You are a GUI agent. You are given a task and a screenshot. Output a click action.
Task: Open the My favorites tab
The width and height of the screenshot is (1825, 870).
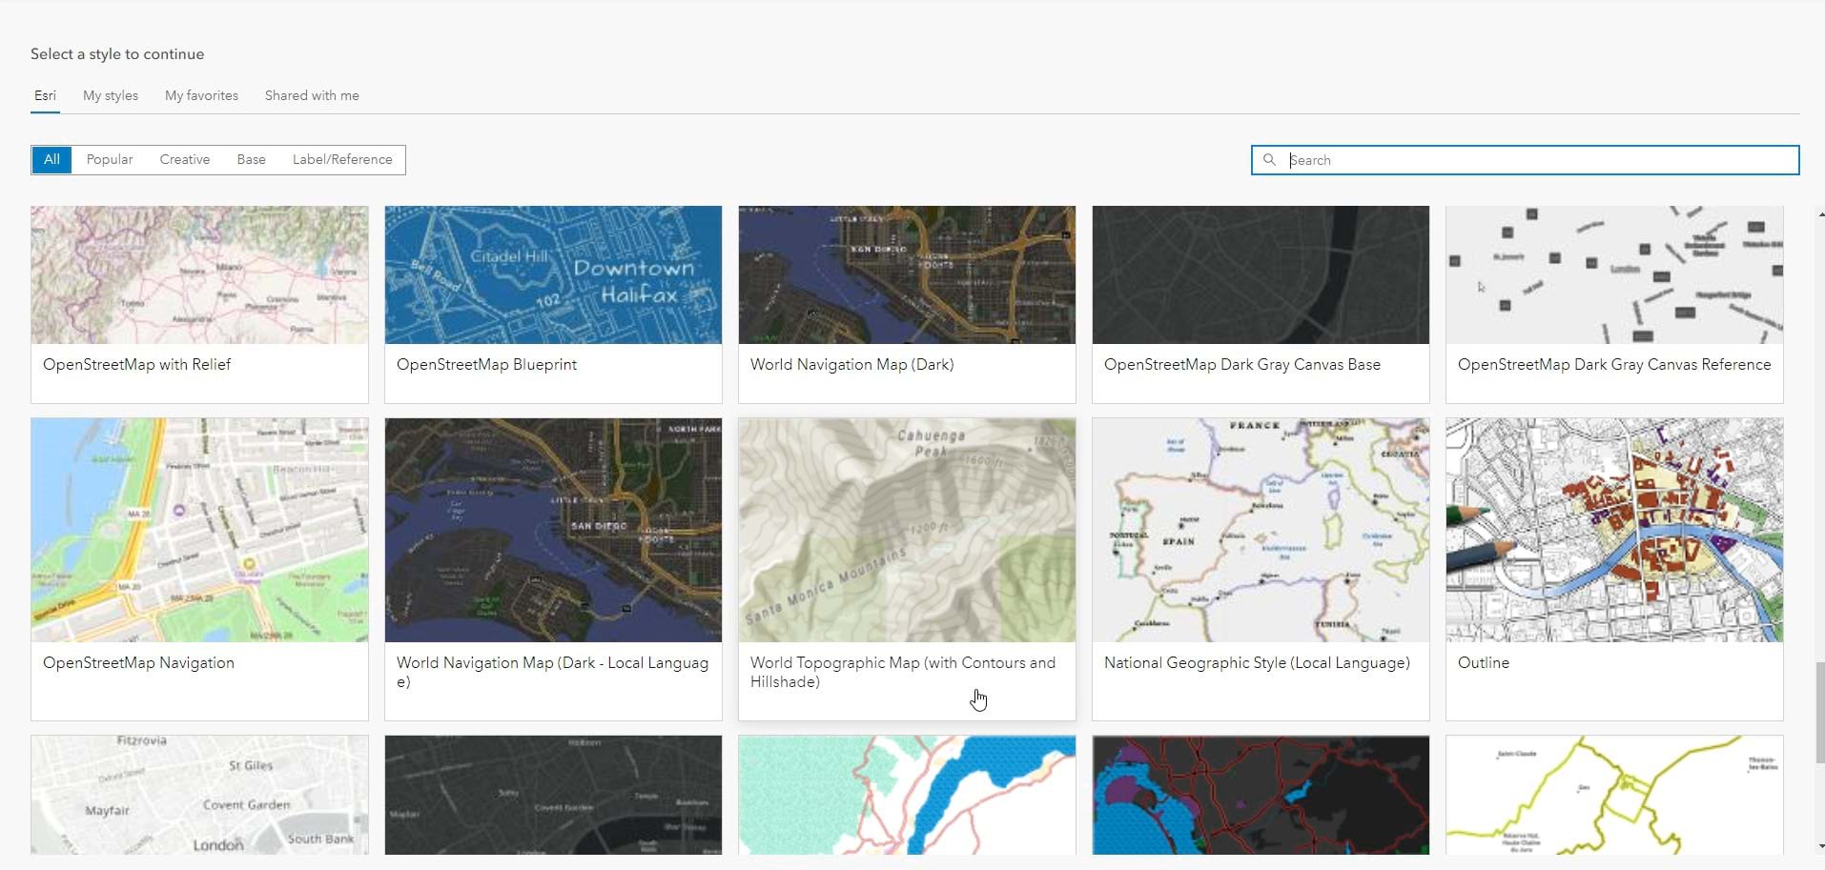[x=201, y=95]
